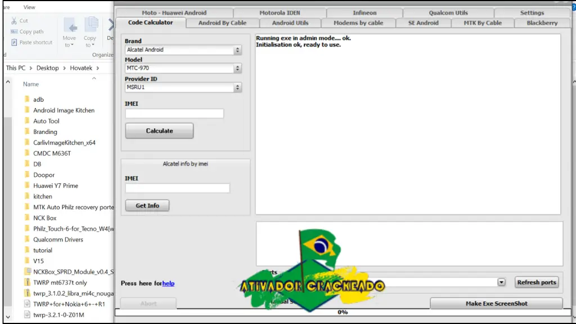This screenshot has width=576, height=324.
Task: Open the Code Calculator tab
Action: click(150, 22)
